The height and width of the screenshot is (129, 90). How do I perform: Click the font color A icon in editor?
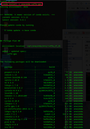tap(87, 54)
